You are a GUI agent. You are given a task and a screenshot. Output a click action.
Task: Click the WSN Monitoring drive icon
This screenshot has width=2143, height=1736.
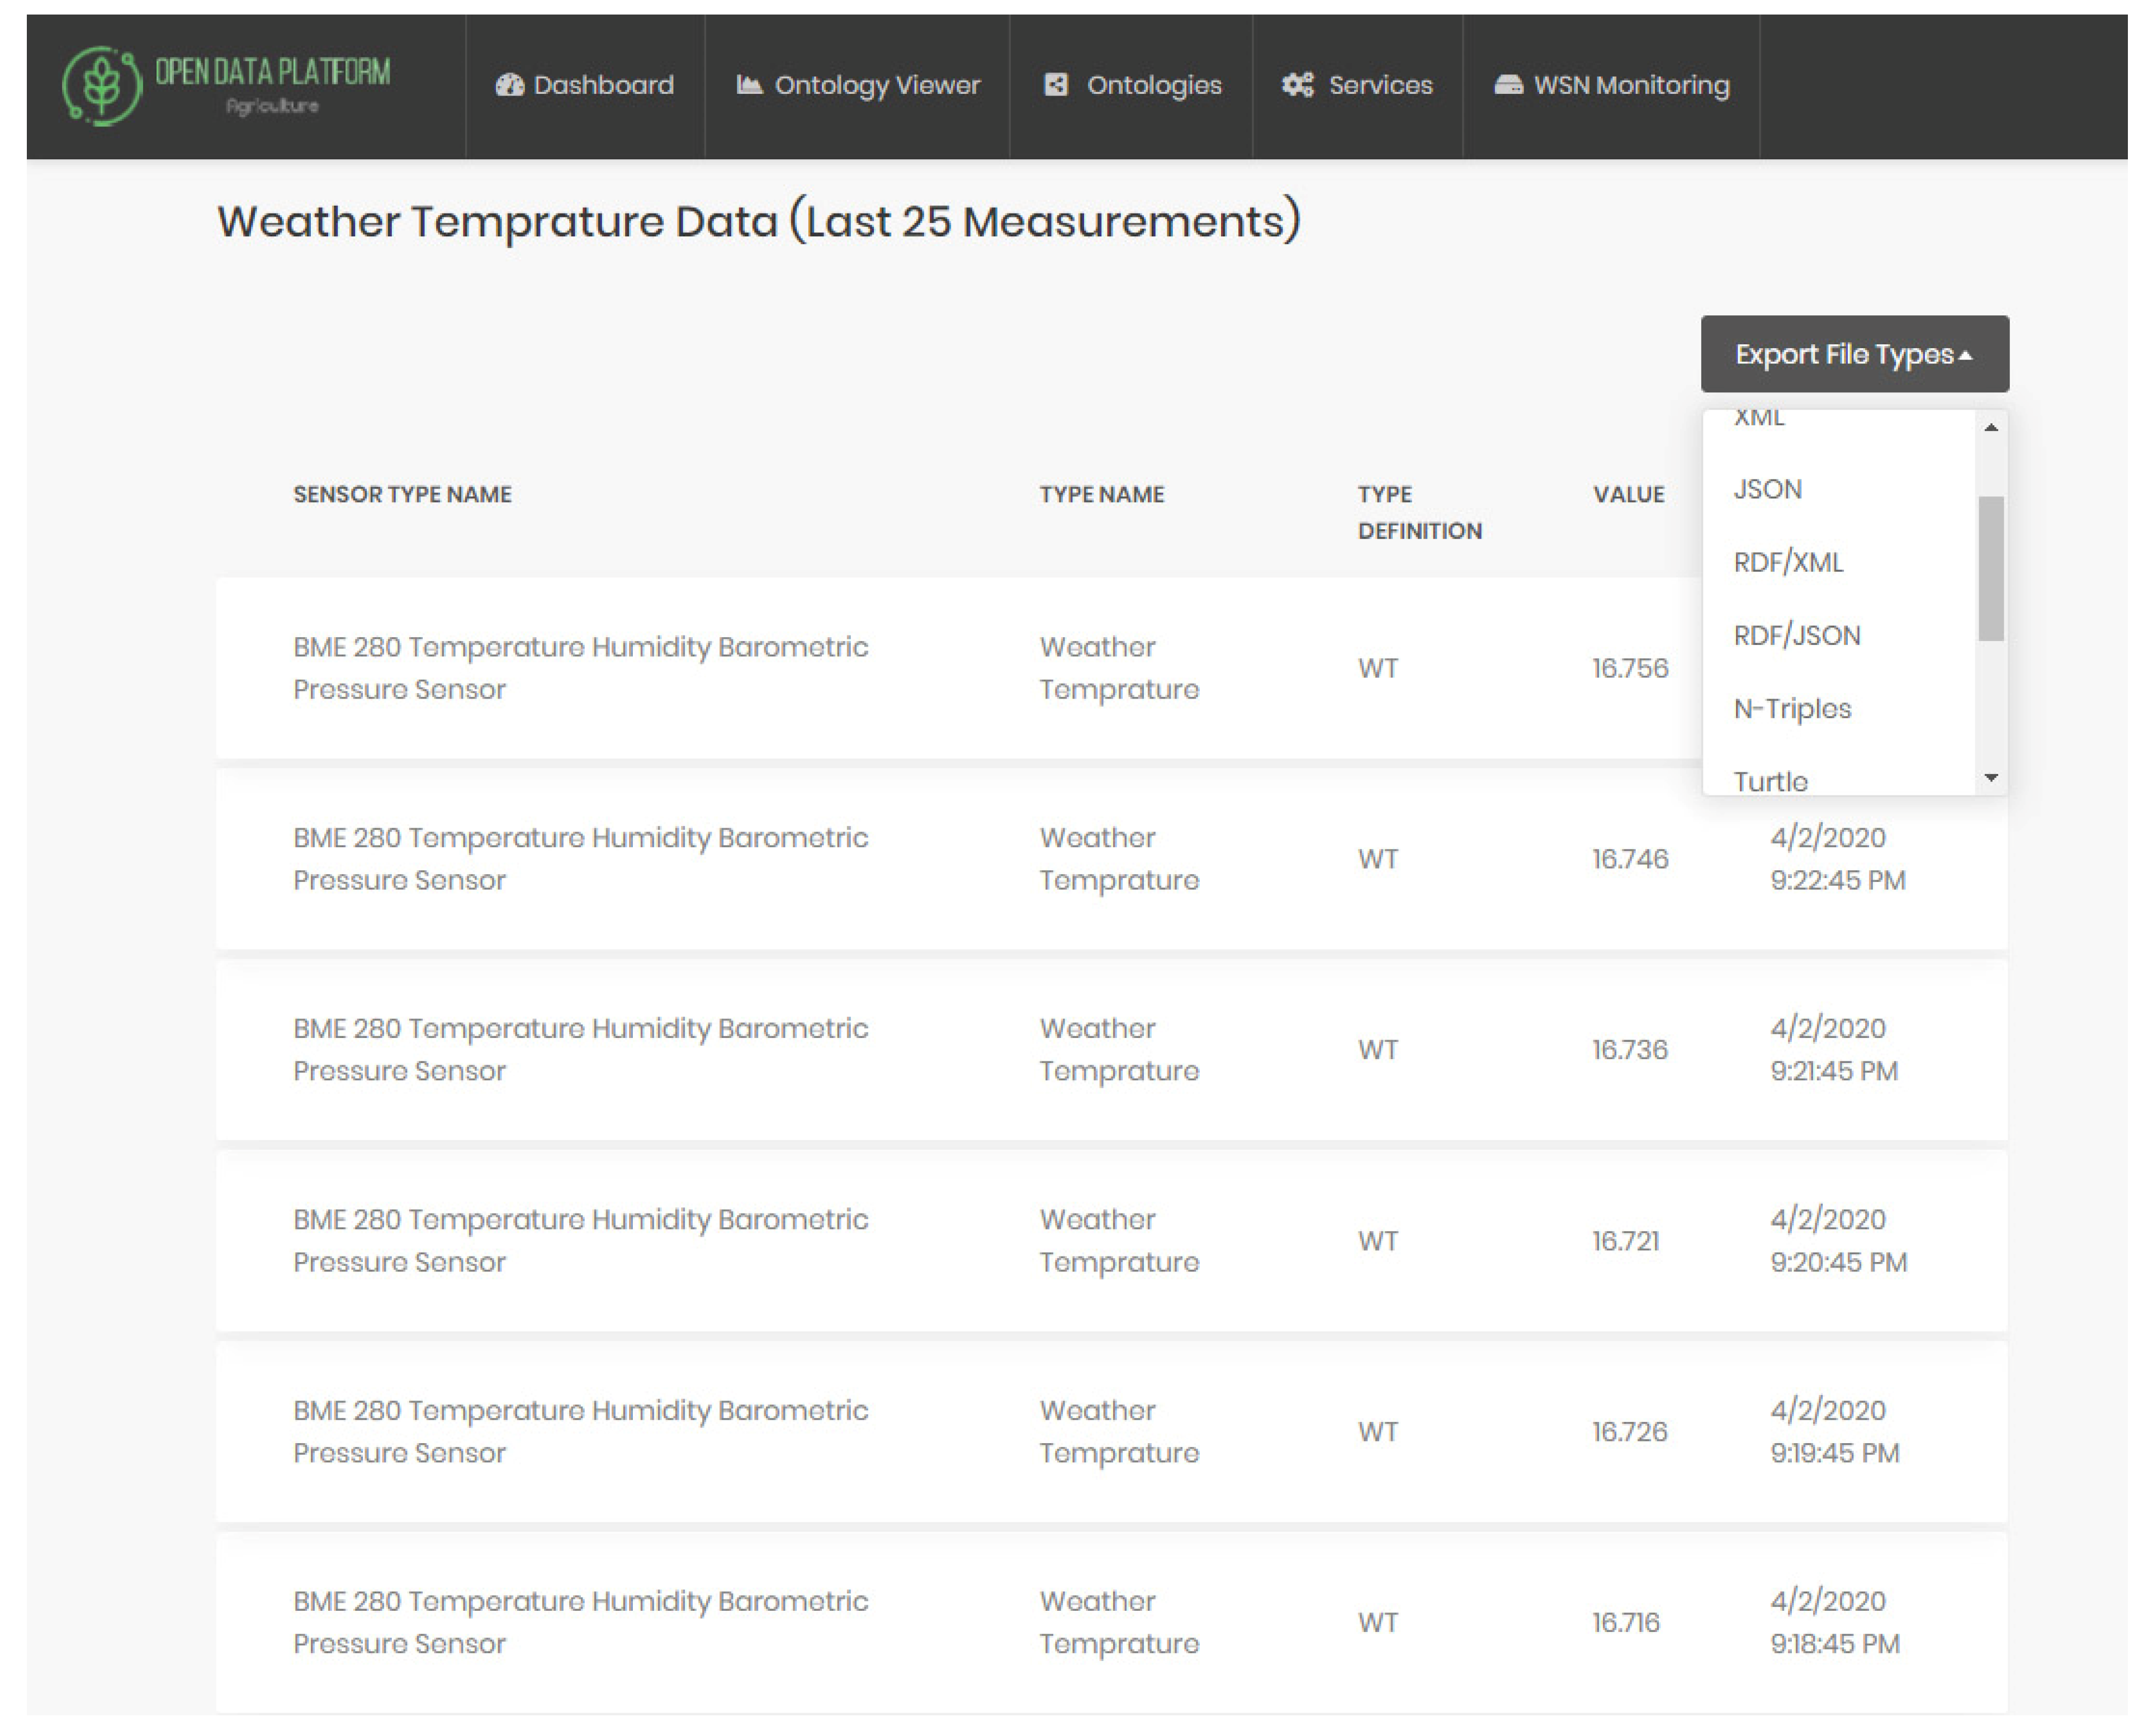click(x=1508, y=85)
